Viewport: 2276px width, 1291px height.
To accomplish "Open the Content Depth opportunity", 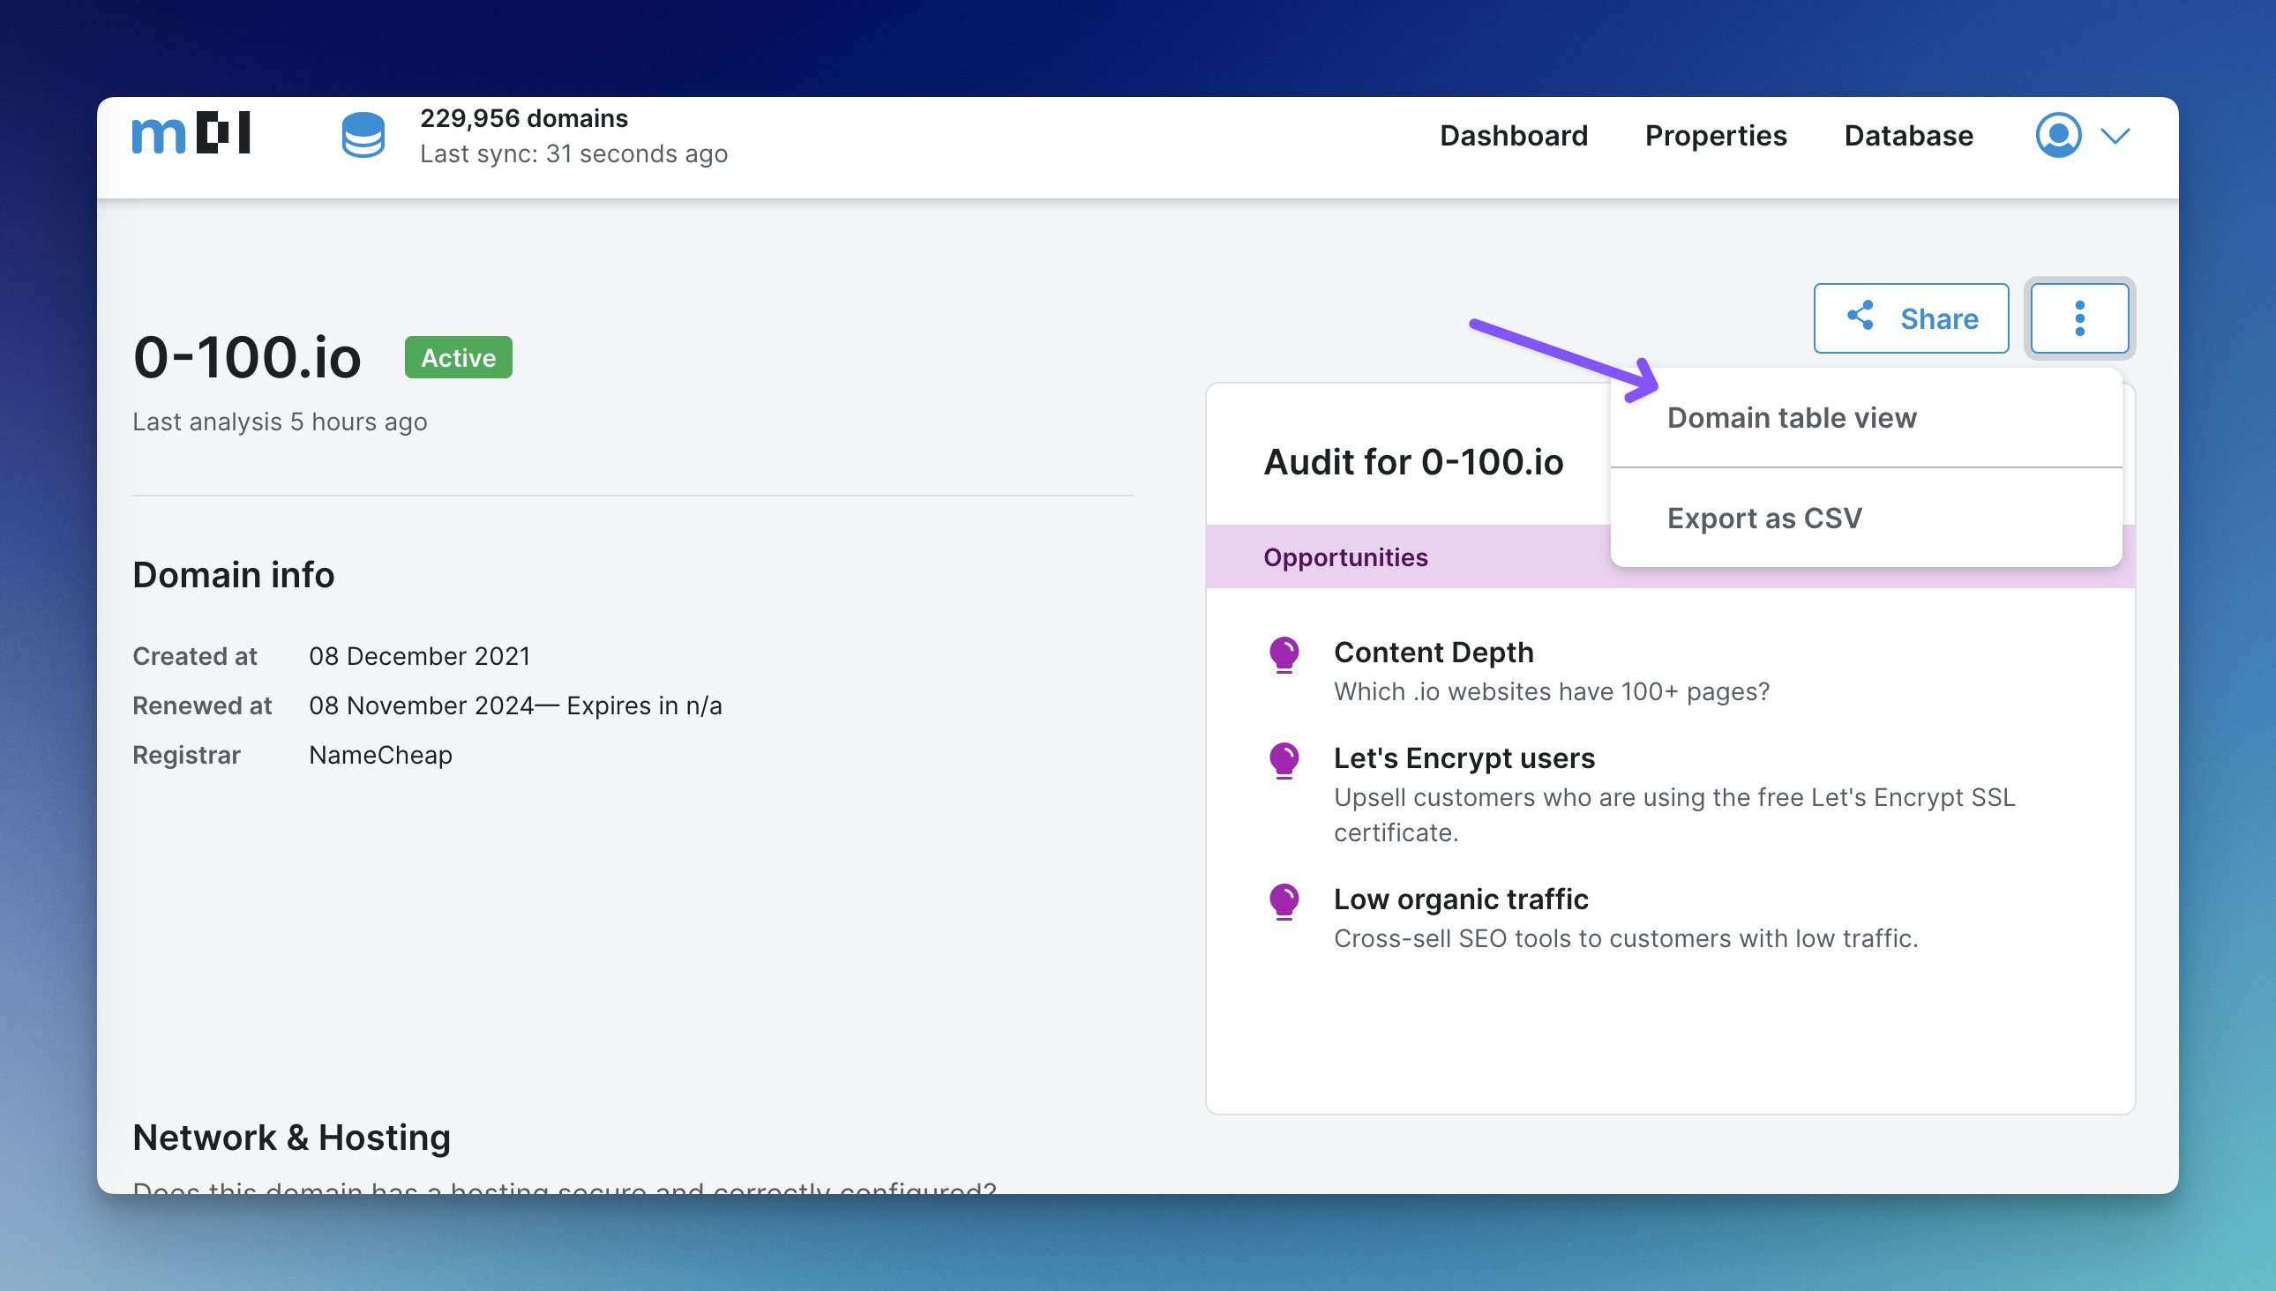I will 1434,653.
